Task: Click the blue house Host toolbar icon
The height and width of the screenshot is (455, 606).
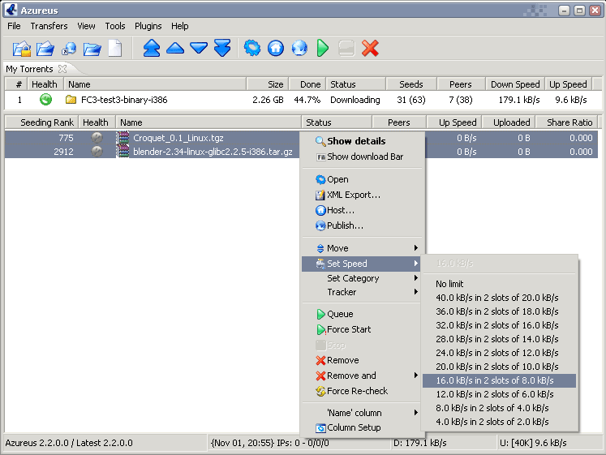Action: click(276, 49)
